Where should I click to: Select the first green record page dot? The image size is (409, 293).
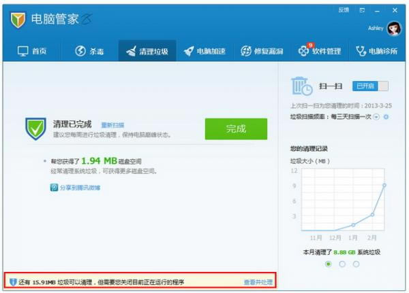click(328, 264)
